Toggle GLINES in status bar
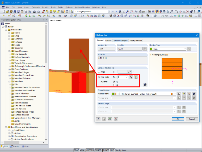The height and width of the screenshot is (152, 202). (106, 150)
